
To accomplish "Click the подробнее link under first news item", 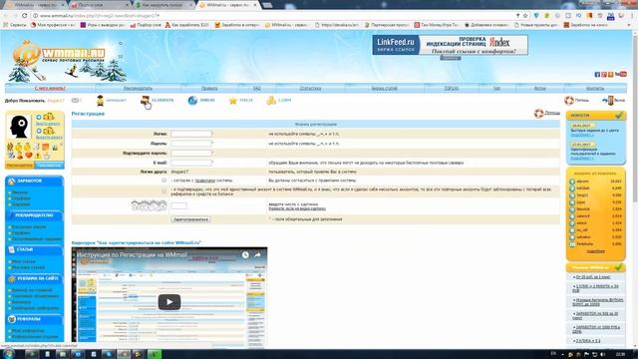I will [582, 135].
